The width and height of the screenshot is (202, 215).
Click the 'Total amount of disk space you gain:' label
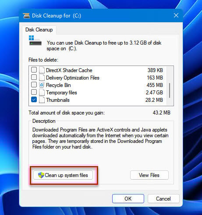[x=67, y=113]
